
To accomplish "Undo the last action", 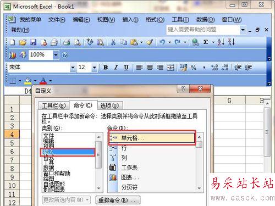I will tap(162, 42).
